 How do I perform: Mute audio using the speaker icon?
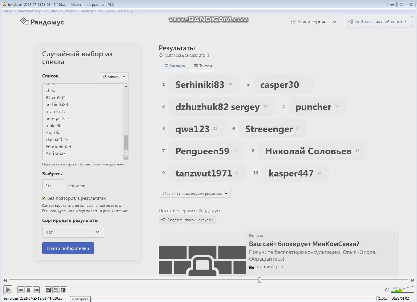point(387,290)
